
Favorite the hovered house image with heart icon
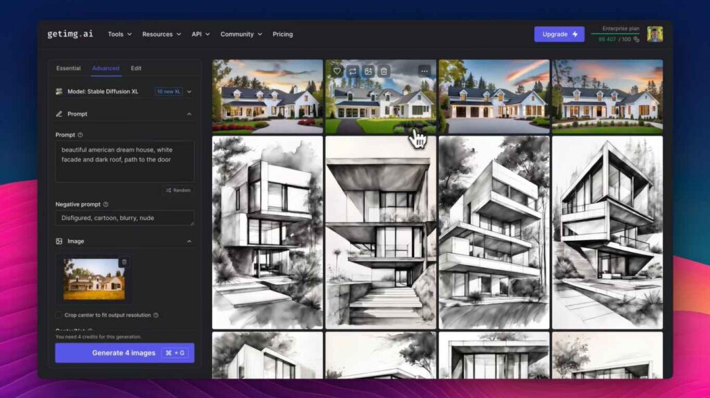click(x=337, y=71)
